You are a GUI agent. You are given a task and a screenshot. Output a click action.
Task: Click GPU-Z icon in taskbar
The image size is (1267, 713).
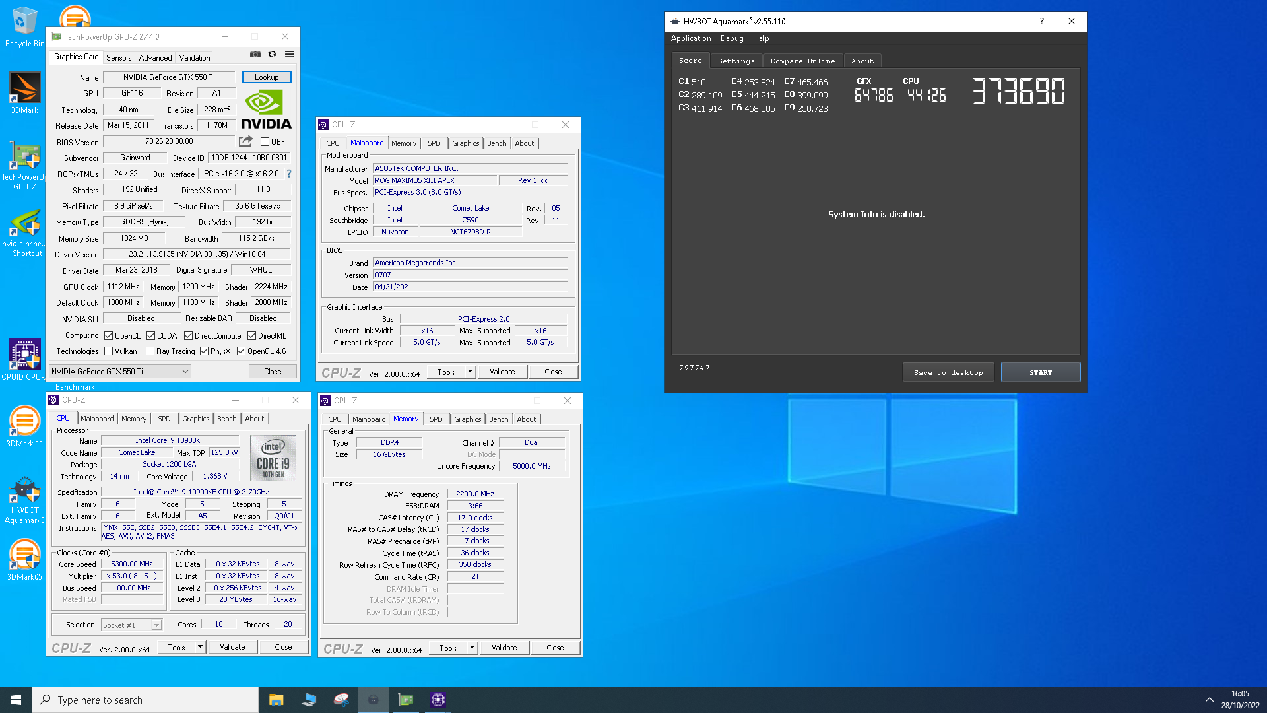coord(406,700)
